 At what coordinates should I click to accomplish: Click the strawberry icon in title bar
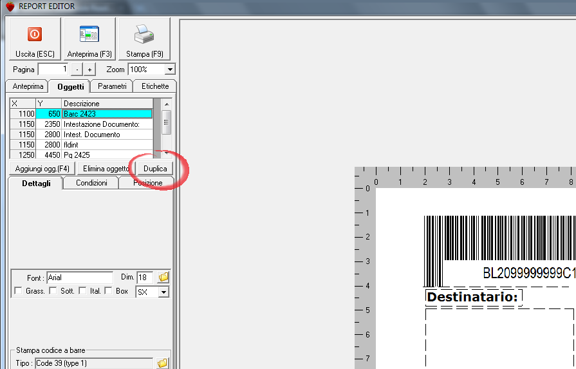pos(10,6)
